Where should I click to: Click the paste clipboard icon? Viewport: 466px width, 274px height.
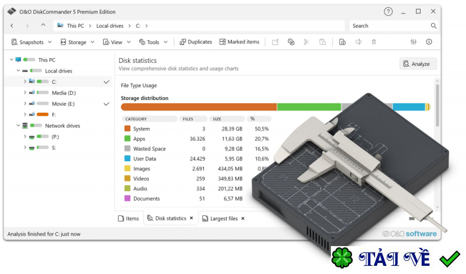pos(323,42)
